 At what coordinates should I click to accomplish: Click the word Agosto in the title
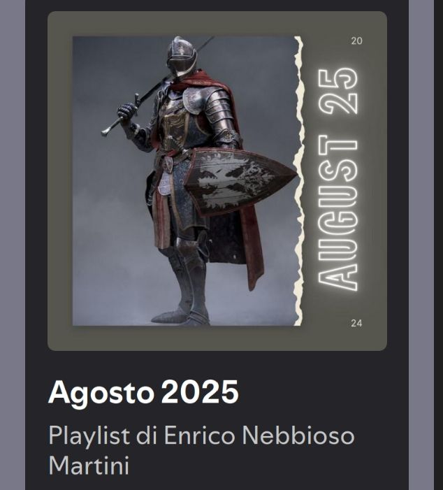[x=101, y=394]
